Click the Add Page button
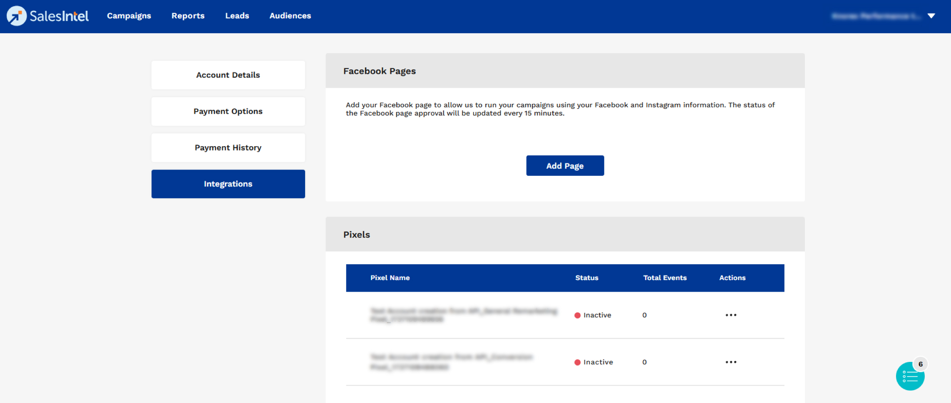The width and height of the screenshot is (951, 403). point(565,165)
